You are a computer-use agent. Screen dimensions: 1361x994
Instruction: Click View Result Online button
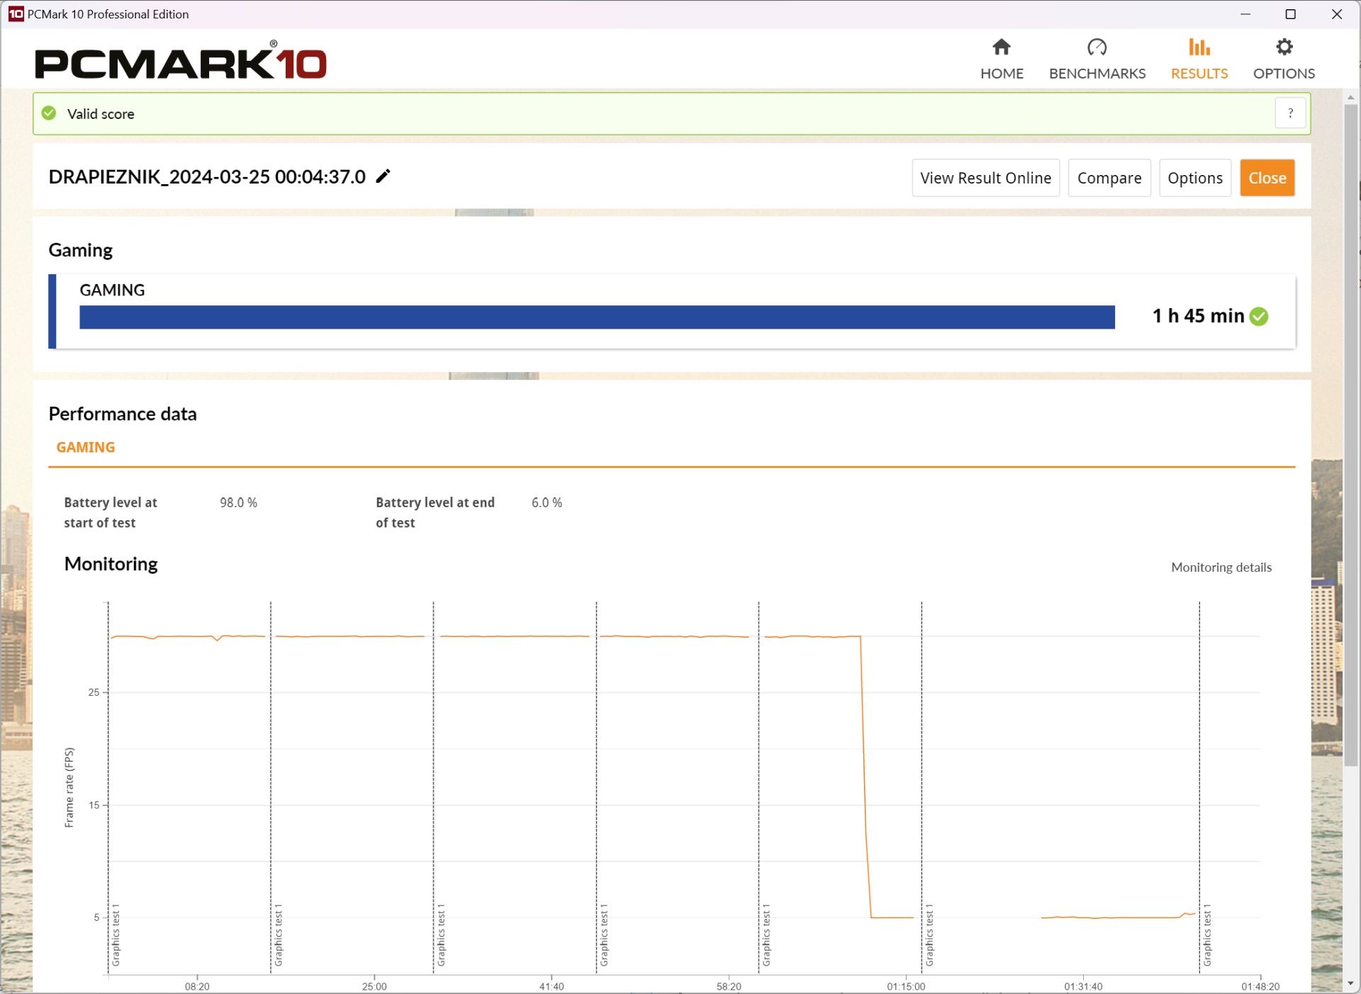(x=985, y=178)
